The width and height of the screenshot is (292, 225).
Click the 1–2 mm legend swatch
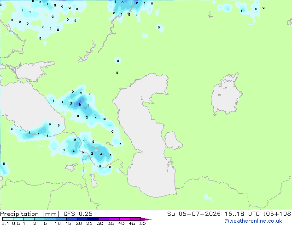29,219
